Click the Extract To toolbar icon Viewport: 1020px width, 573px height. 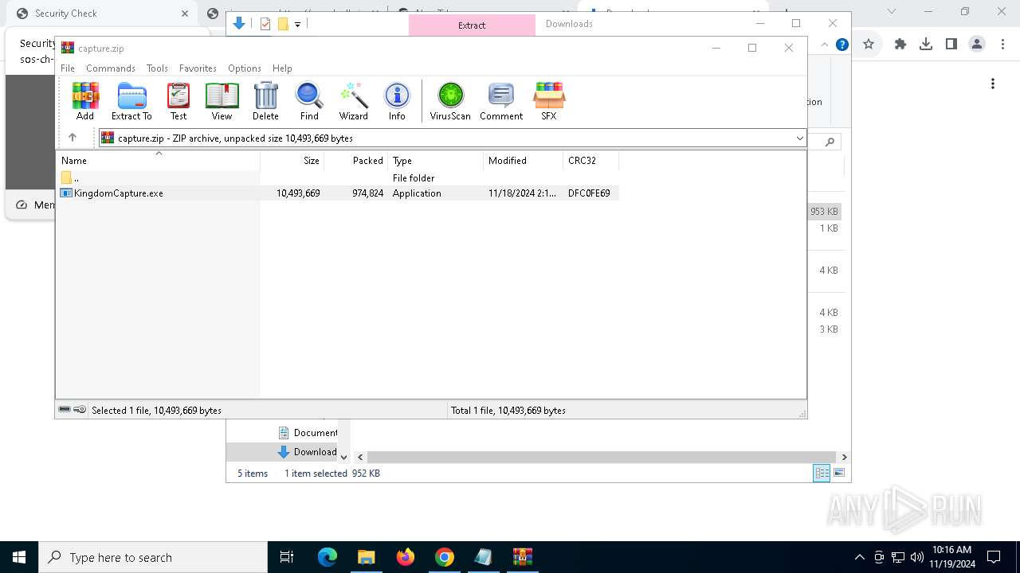[x=131, y=101]
